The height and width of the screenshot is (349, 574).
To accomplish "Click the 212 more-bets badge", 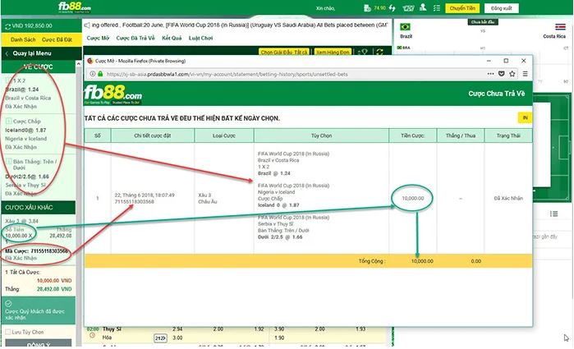I will (x=160, y=338).
